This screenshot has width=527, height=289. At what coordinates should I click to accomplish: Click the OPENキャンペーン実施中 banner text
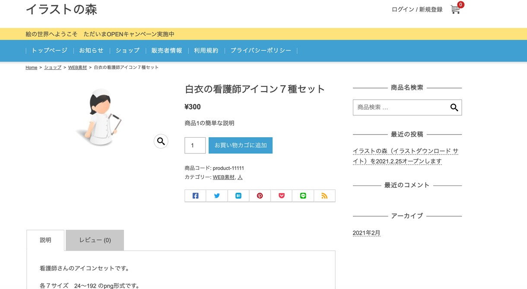pos(129,34)
